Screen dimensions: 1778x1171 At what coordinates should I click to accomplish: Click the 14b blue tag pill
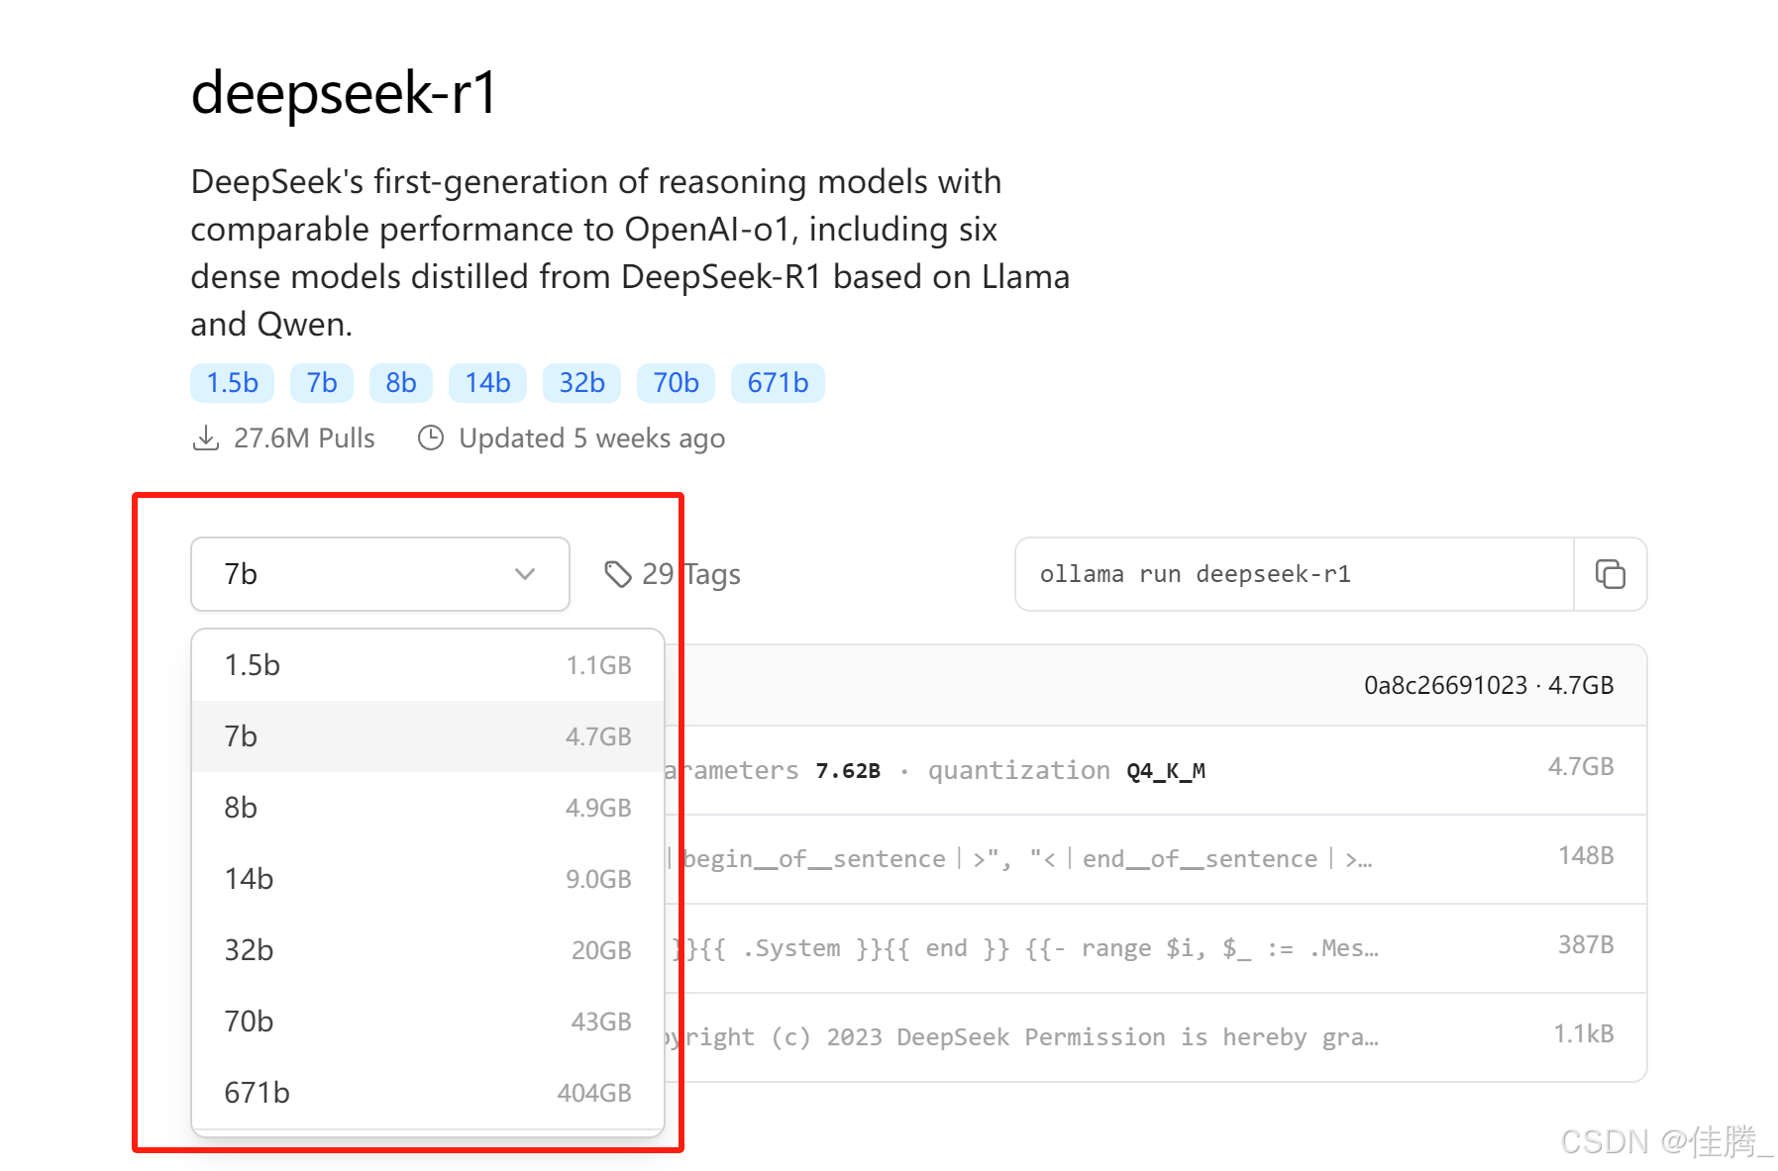pos(487,383)
